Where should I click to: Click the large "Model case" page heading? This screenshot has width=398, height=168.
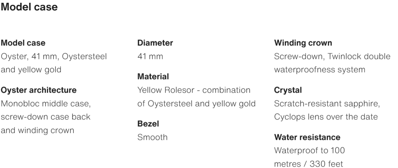[x=30, y=7]
